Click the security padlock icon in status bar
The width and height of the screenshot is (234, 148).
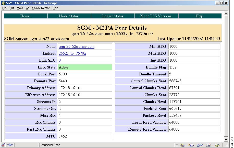[3, 145]
